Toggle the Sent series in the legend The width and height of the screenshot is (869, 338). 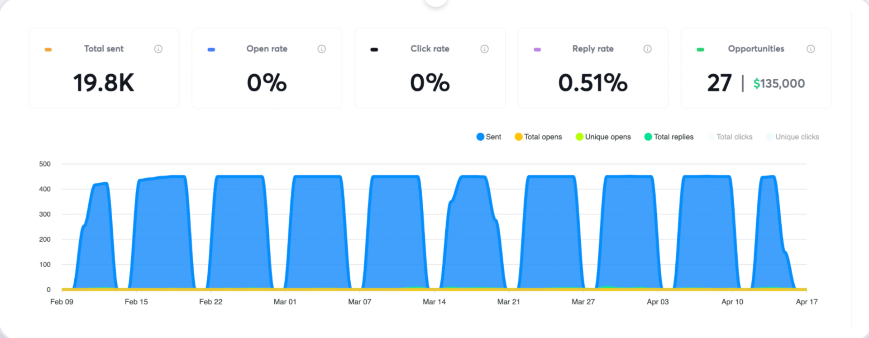pos(489,137)
